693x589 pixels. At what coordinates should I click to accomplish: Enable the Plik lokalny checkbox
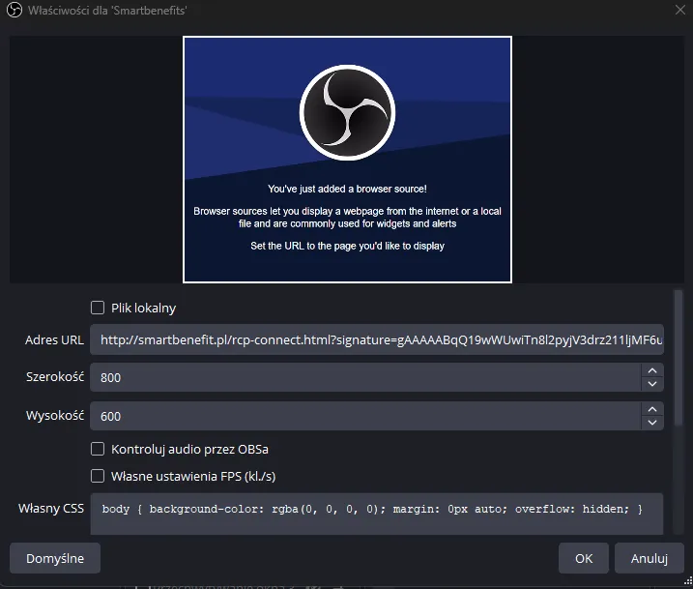pyautogui.click(x=98, y=308)
